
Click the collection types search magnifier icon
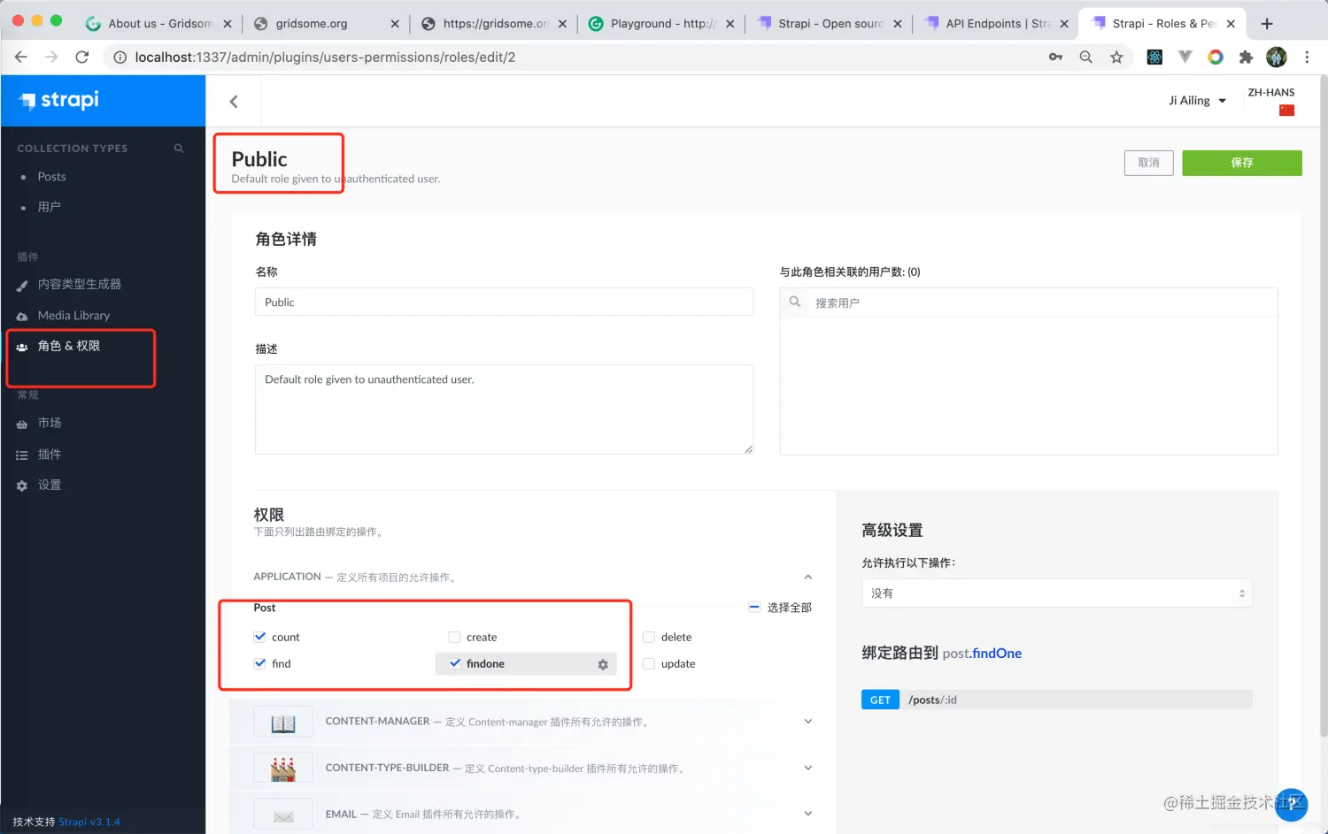pos(179,149)
